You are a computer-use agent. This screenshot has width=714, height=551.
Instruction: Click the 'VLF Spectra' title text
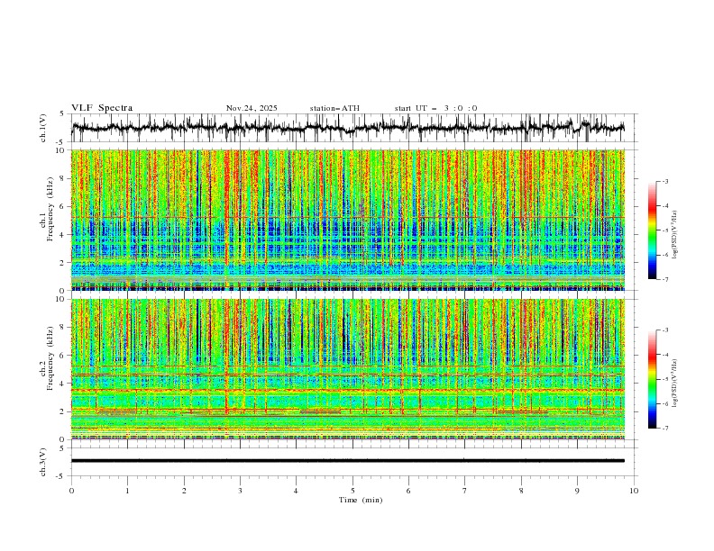[102, 108]
